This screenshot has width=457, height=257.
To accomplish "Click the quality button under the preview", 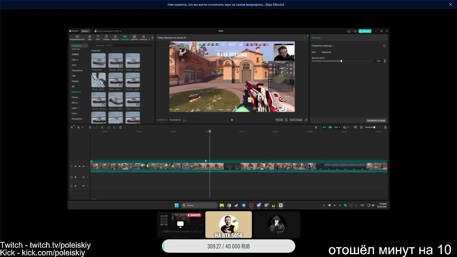I will tap(279, 120).
